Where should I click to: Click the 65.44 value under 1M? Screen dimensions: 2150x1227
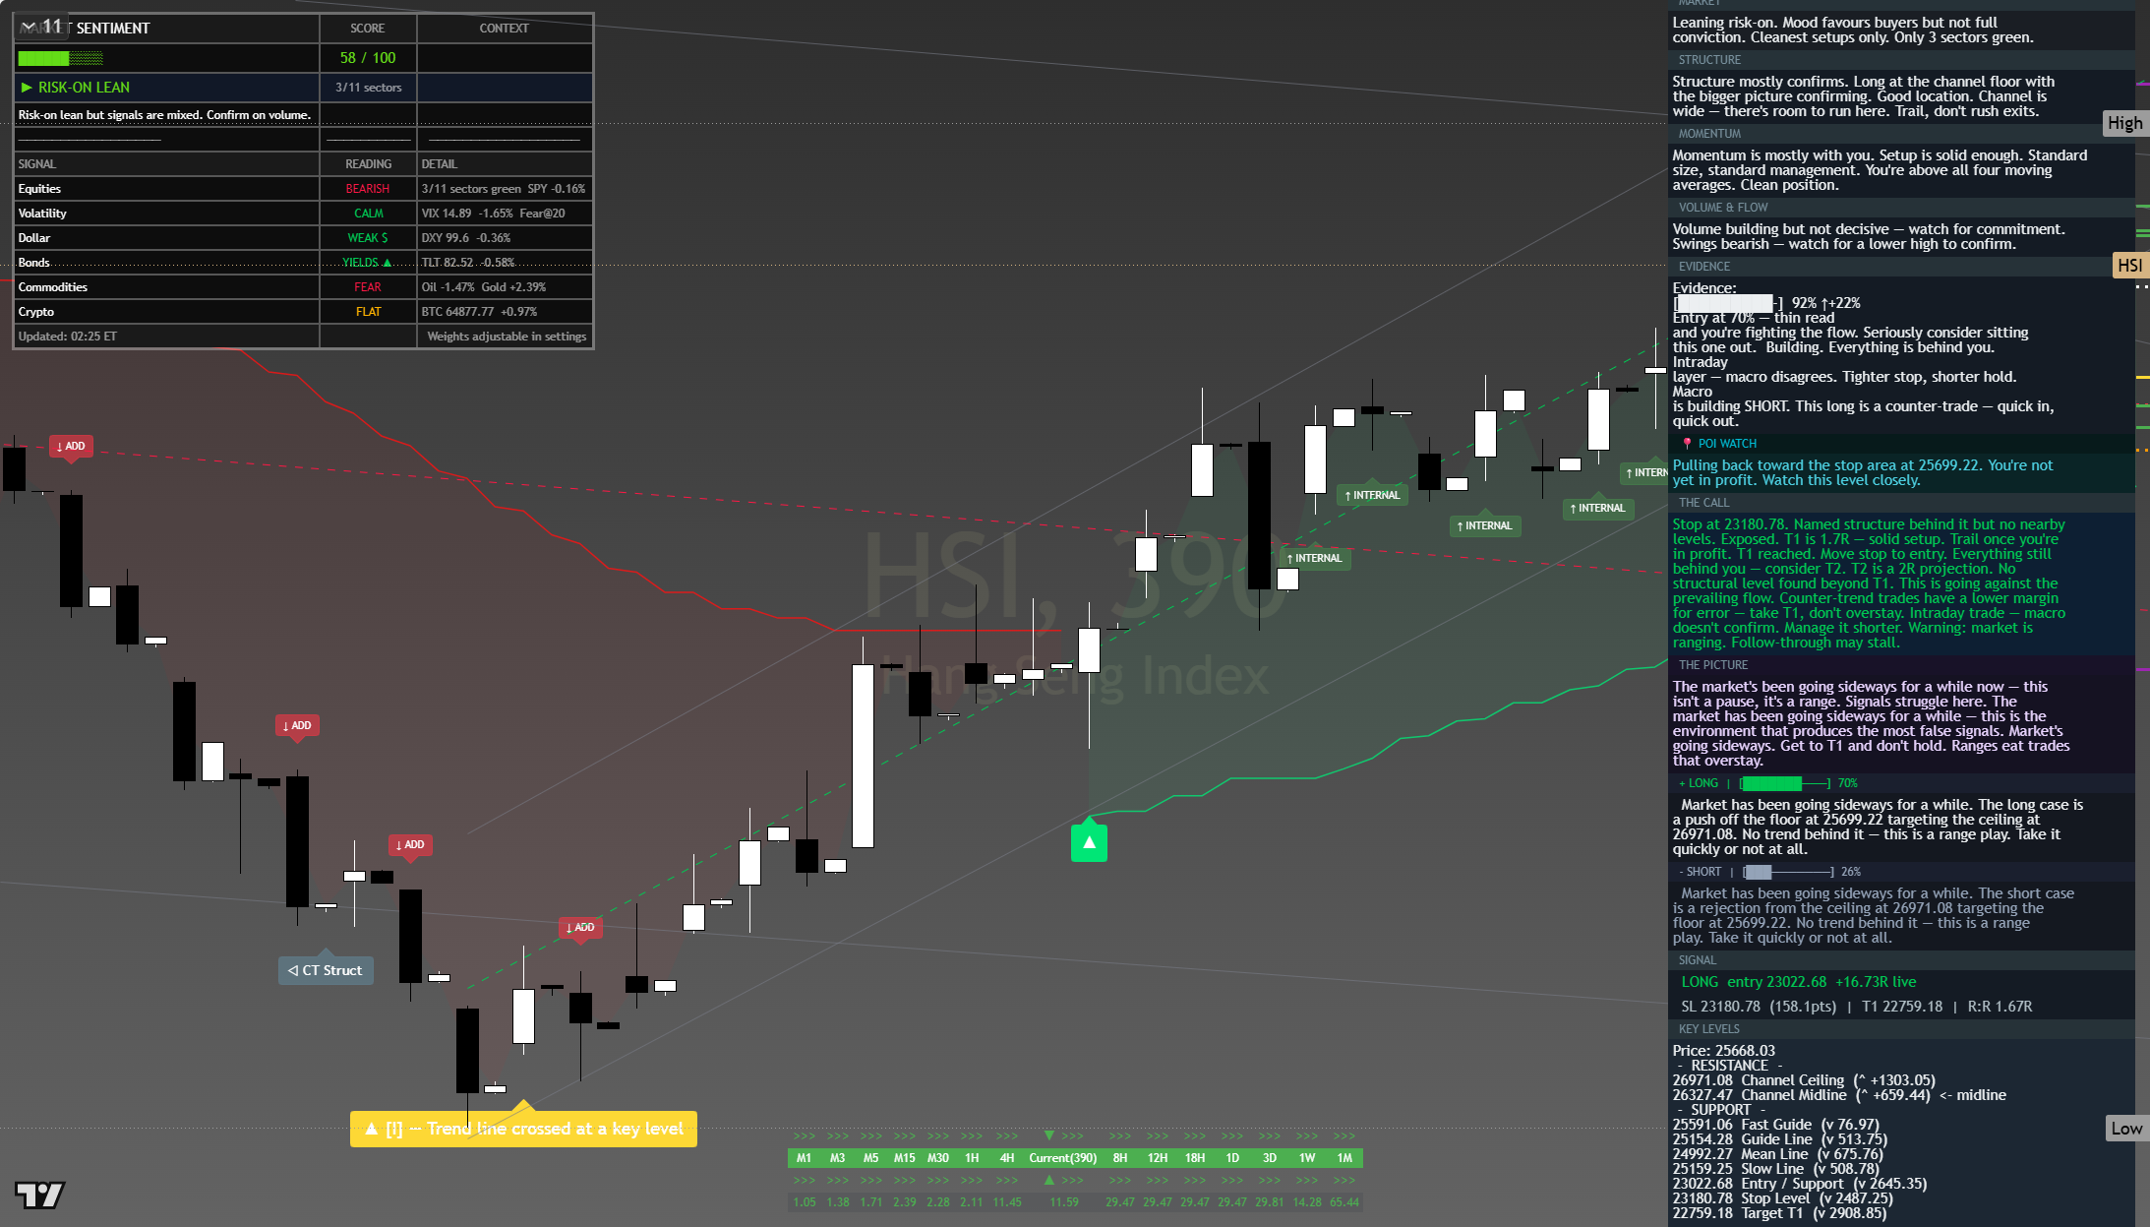[x=1344, y=1202]
